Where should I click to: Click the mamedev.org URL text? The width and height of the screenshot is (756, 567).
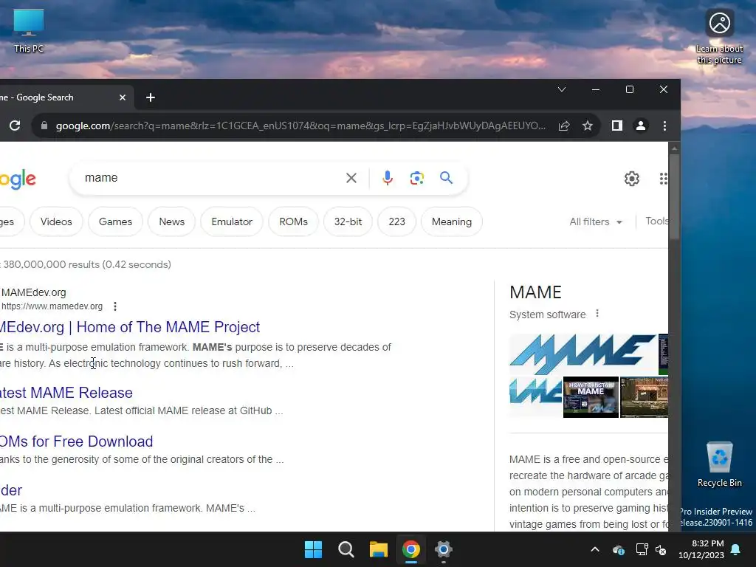tap(52, 306)
